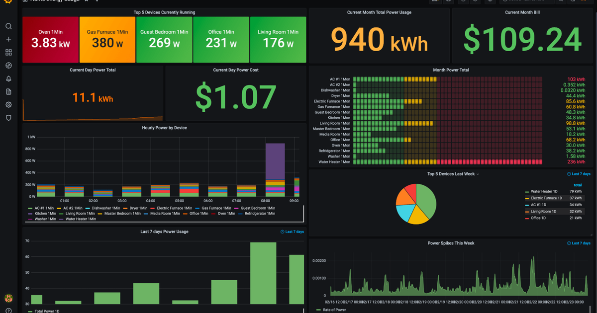Viewport: 597px width, 313px height.
Task: Open Current Month Bill panel title menu
Action: (x=522, y=12)
